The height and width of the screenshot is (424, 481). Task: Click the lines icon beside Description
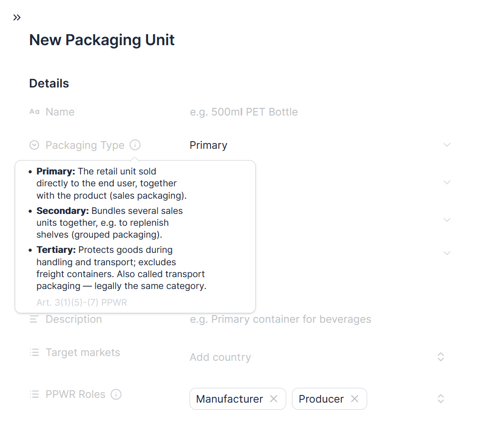pos(34,319)
